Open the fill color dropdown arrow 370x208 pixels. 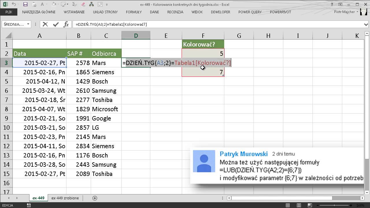tap(59, 5)
